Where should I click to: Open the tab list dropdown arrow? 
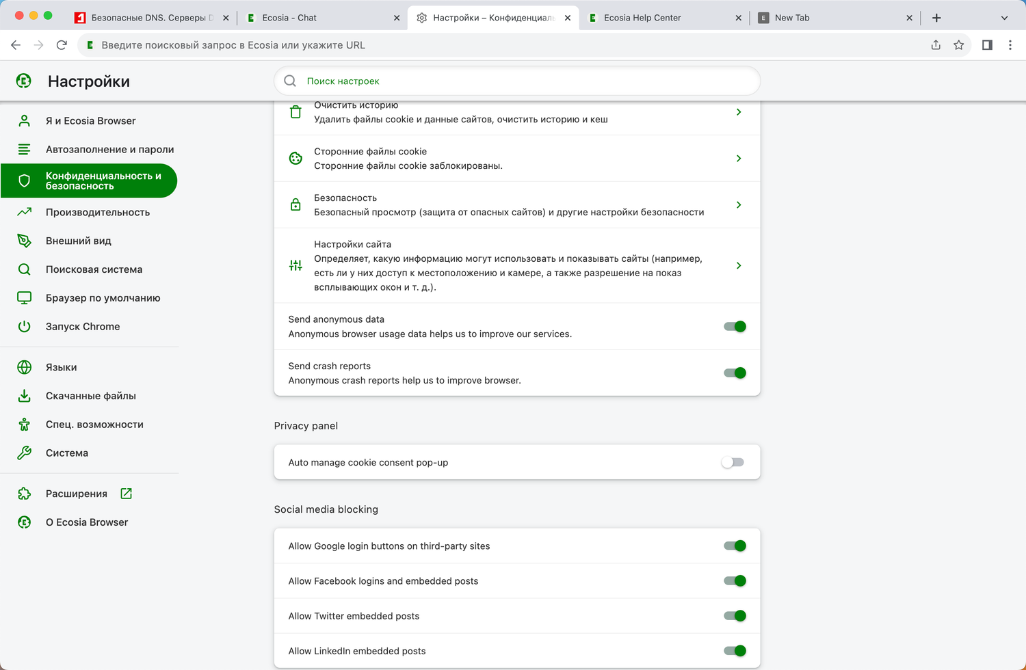click(1004, 18)
